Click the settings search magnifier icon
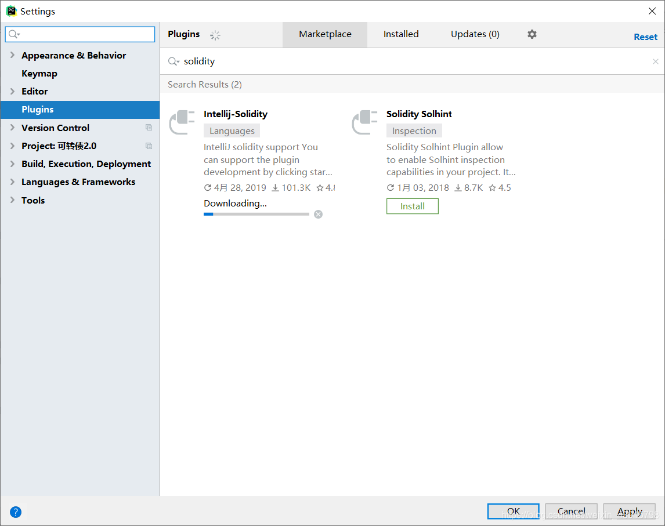Screen dimensions: 665x526 14,34
